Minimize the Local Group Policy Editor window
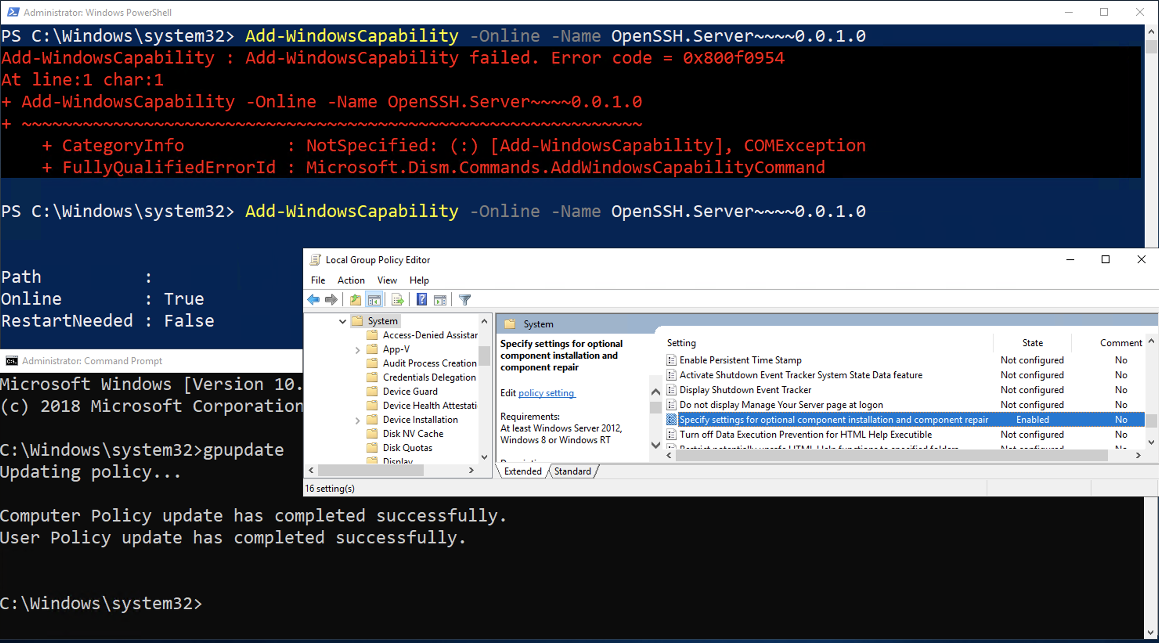Screen dimensions: 1159x643 point(1071,260)
